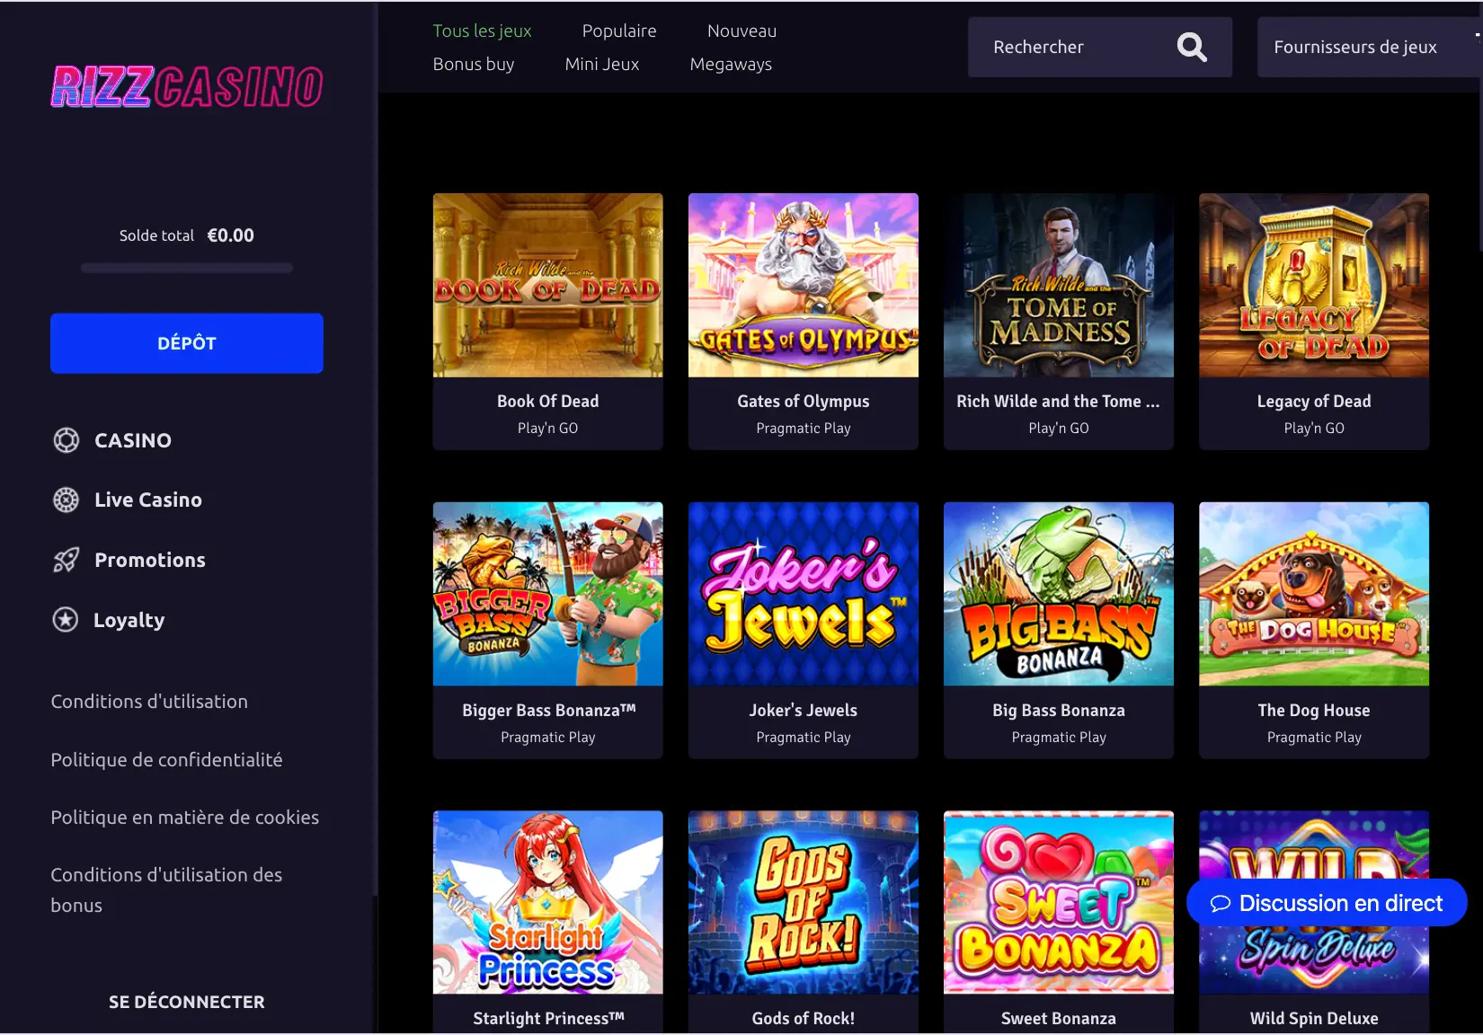Click Pragmatic Play under Gates of Olympus
This screenshot has width=1483, height=1035.
pyautogui.click(x=804, y=429)
